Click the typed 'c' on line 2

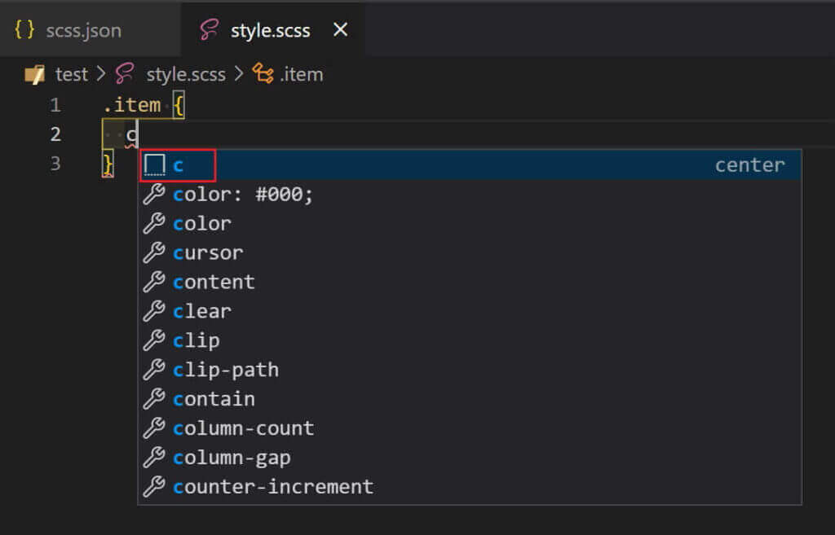(131, 135)
